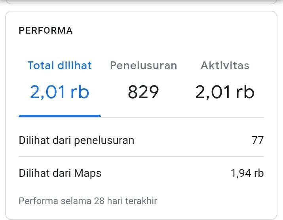Open the Dilihat dari penelusuran row
283x220 pixels.
click(141, 140)
